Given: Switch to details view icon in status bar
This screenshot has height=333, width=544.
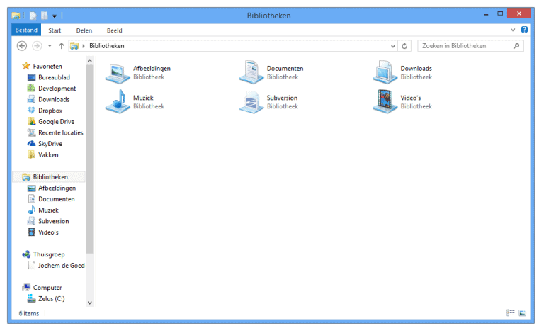Looking at the screenshot, I should (510, 313).
